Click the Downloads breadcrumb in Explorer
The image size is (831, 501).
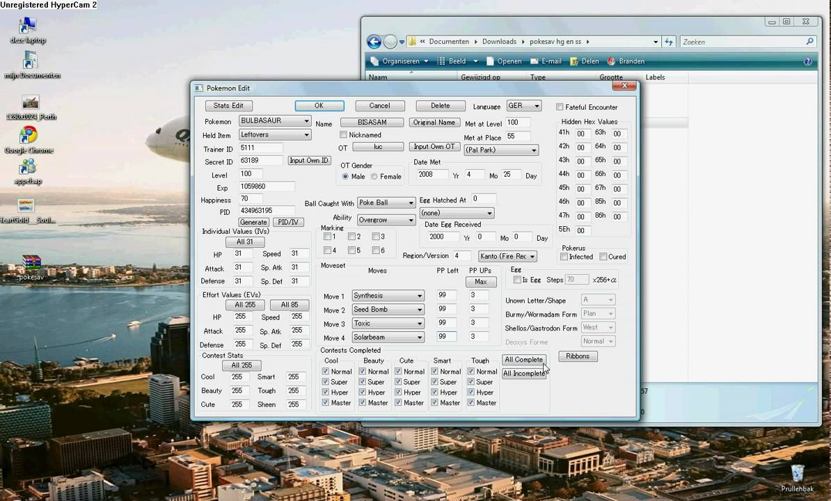[499, 41]
